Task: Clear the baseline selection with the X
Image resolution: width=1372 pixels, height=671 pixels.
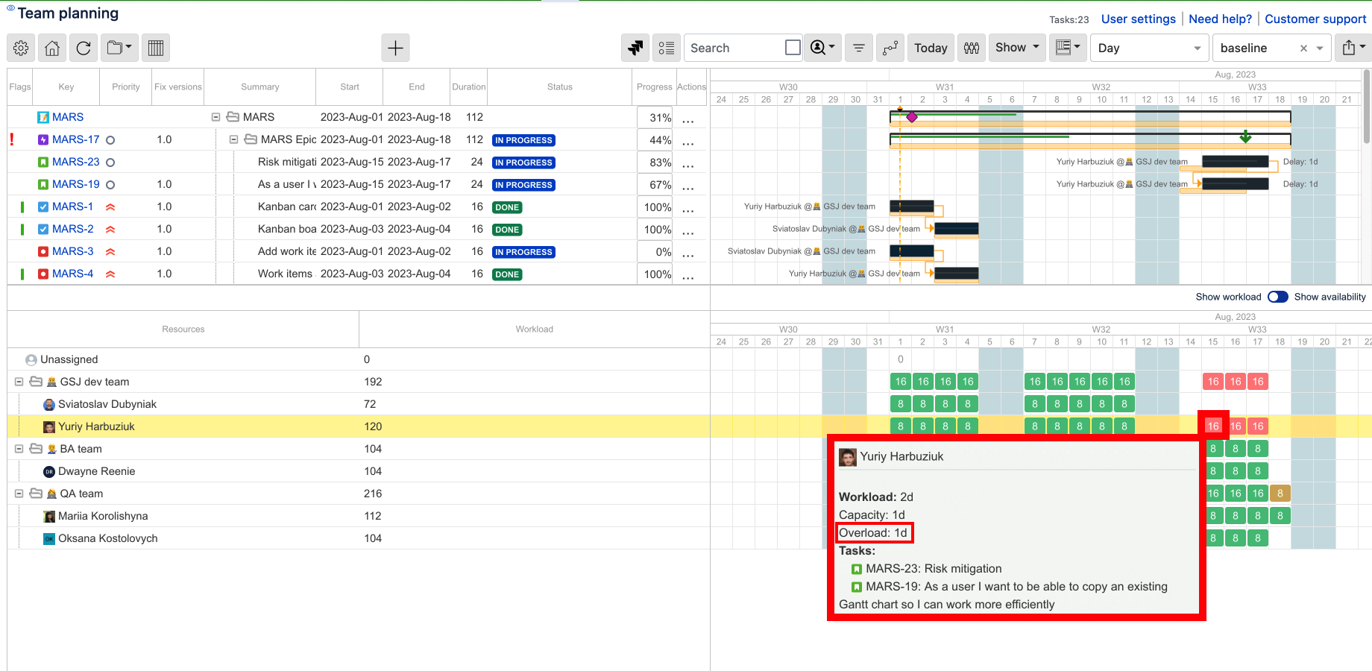Action: pyautogui.click(x=1303, y=48)
